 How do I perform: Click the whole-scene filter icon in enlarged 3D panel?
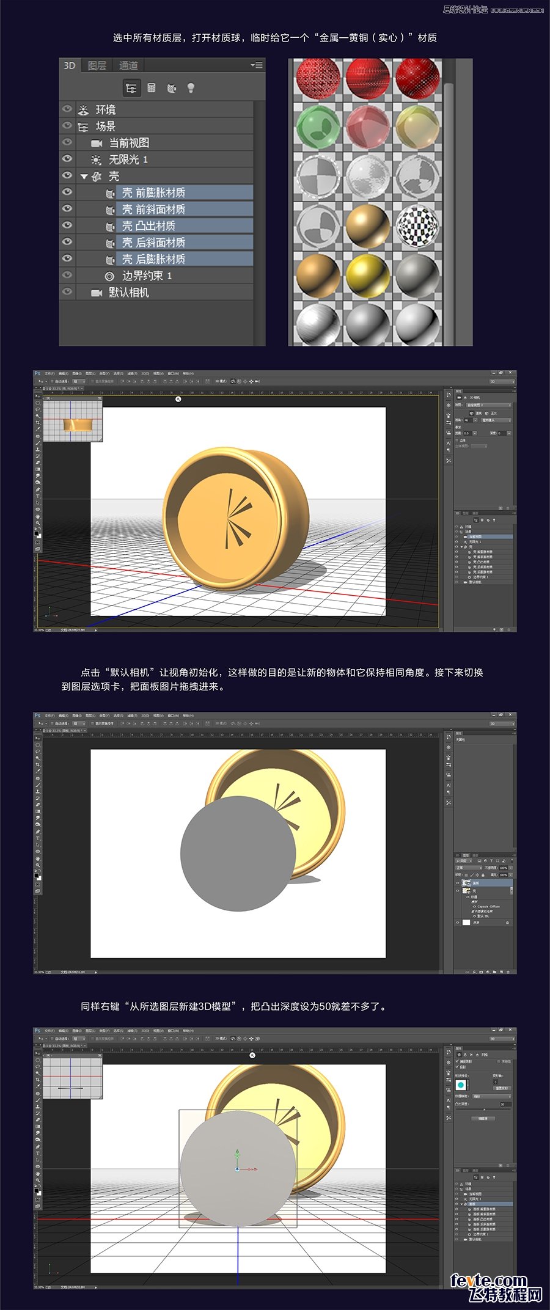point(131,88)
